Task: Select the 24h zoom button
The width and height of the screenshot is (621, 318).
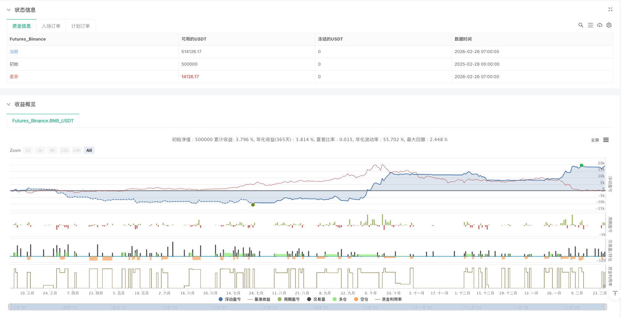Action: pos(77,150)
